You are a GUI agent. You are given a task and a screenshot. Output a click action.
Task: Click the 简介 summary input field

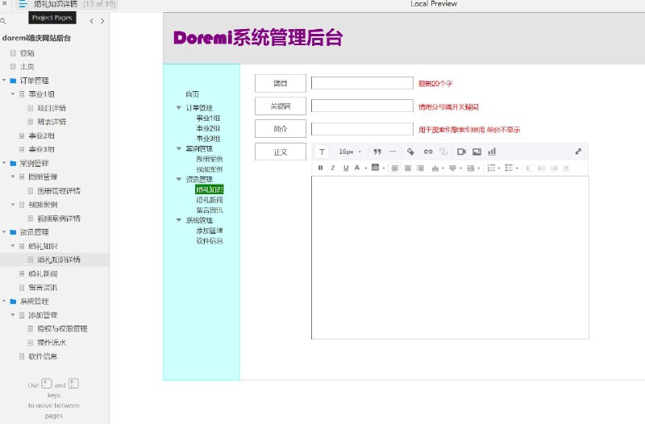[362, 129]
